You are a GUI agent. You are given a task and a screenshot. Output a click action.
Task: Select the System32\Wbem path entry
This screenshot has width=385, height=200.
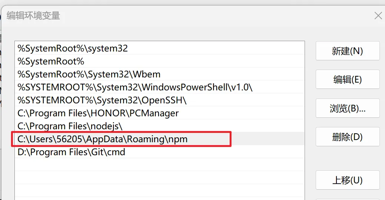(x=89, y=74)
